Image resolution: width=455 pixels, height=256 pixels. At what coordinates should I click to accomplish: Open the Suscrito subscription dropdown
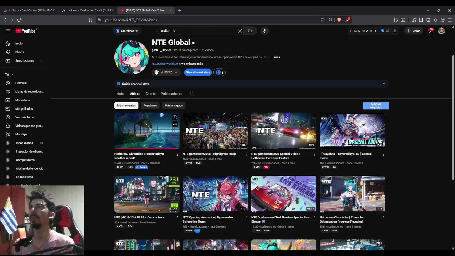(x=166, y=72)
